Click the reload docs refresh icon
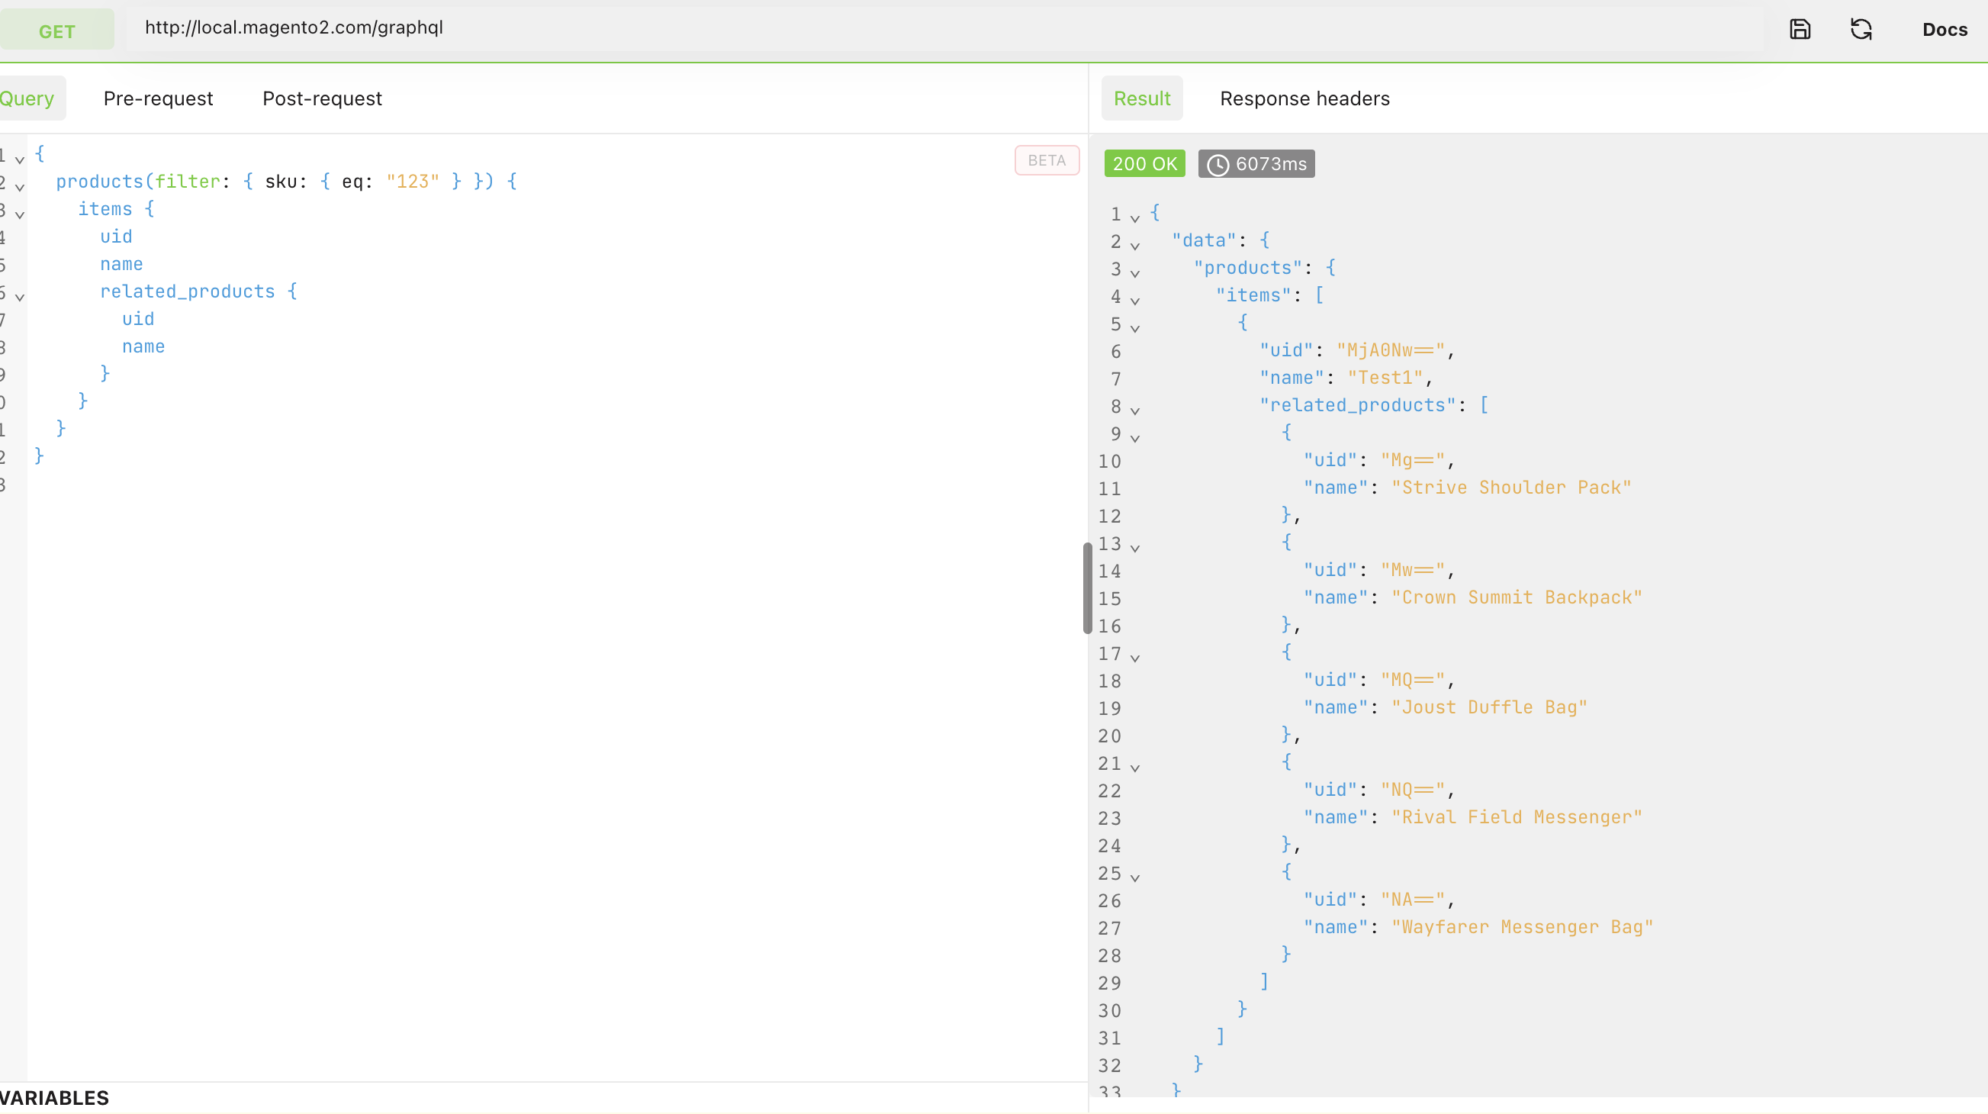1988x1114 pixels. click(1861, 29)
